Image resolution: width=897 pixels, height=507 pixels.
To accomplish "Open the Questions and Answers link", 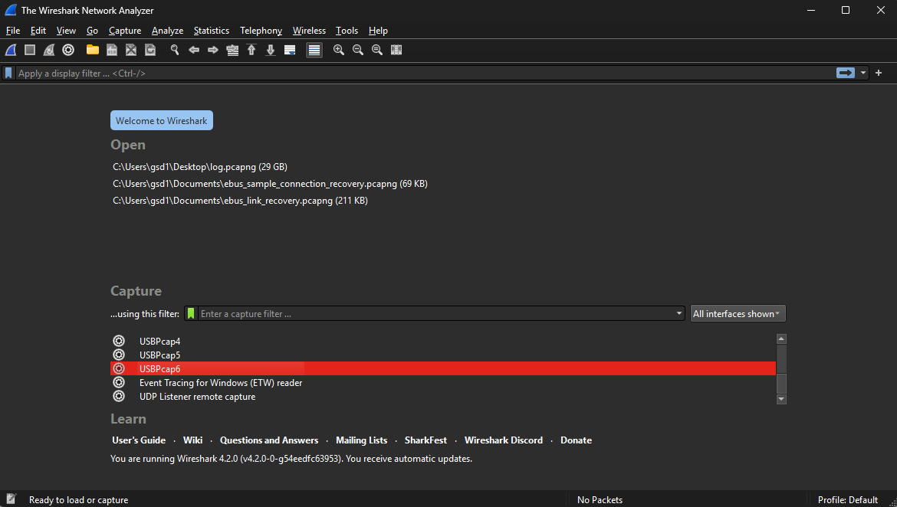I will pos(269,440).
